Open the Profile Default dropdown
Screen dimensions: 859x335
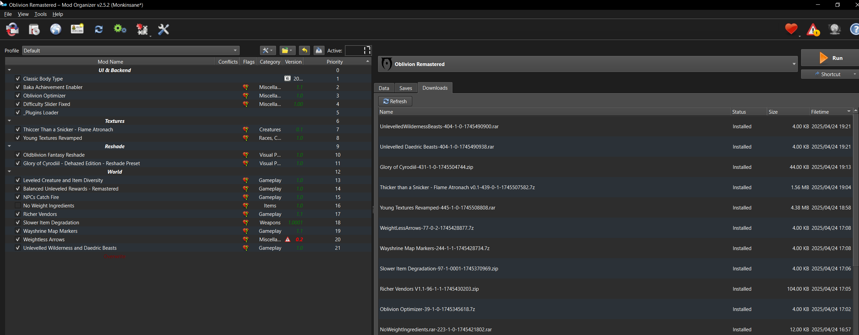coord(131,50)
